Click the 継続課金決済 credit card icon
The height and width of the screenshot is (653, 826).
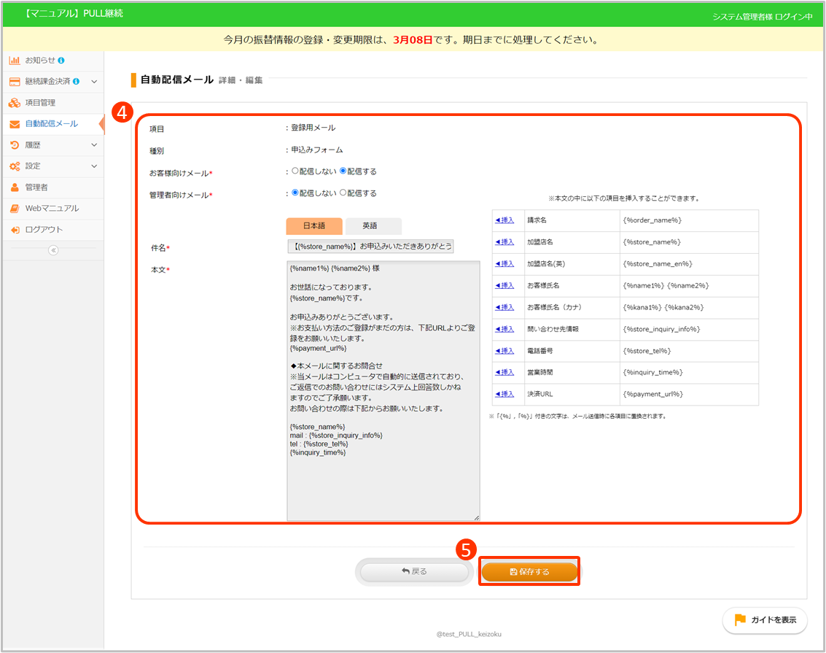pos(15,81)
